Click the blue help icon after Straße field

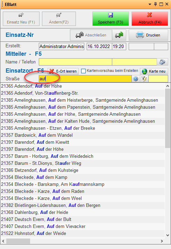click(x=135, y=79)
